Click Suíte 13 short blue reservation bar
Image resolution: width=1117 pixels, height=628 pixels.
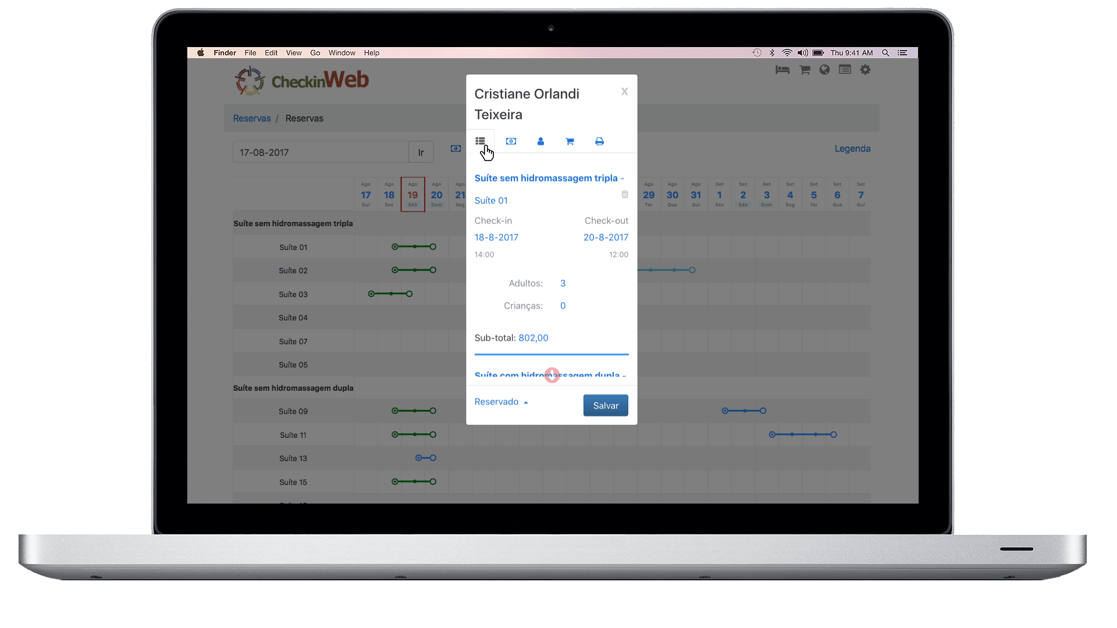coord(426,458)
